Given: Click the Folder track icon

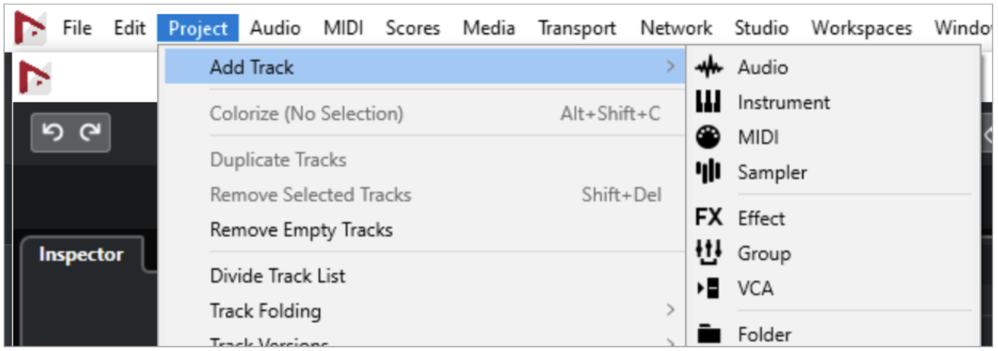Looking at the screenshot, I should pos(709,334).
